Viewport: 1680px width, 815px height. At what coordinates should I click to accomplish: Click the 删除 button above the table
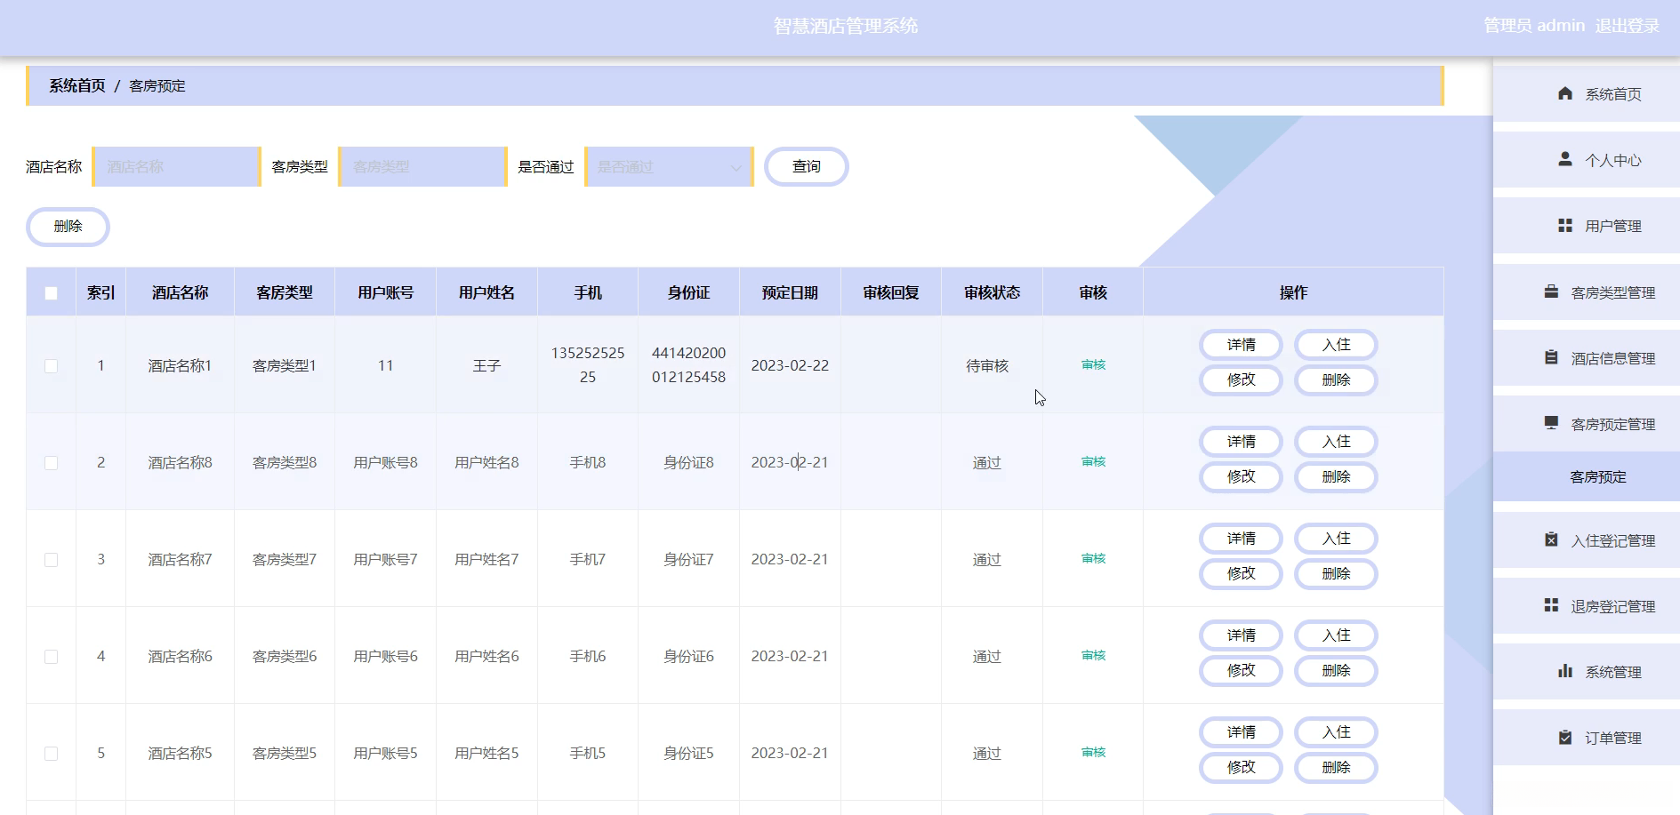[68, 227]
